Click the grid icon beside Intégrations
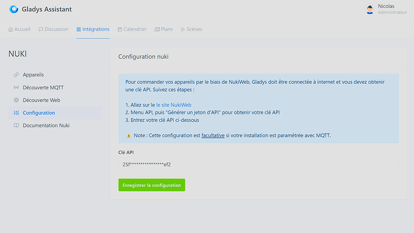The width and height of the screenshot is (414, 233). click(x=79, y=29)
